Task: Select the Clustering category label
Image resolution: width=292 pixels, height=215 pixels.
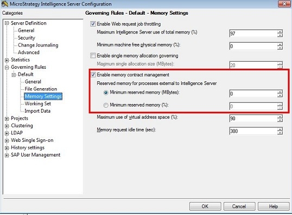Action: [x=22, y=126]
